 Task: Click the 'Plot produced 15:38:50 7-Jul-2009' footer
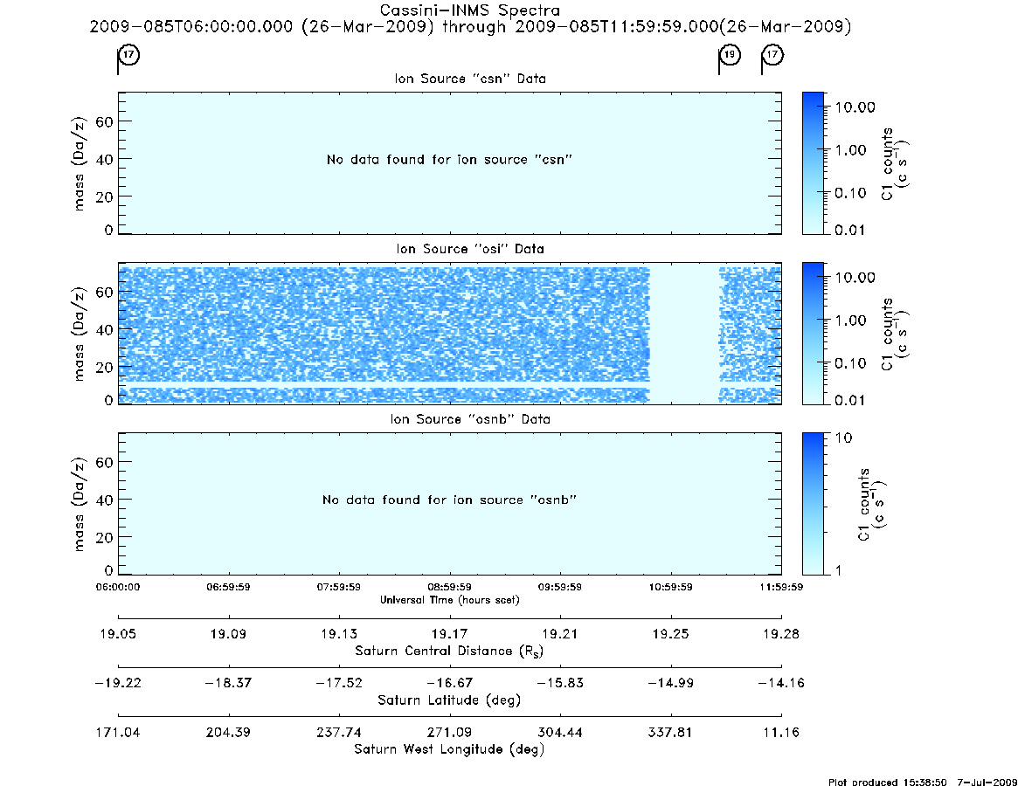click(x=923, y=782)
